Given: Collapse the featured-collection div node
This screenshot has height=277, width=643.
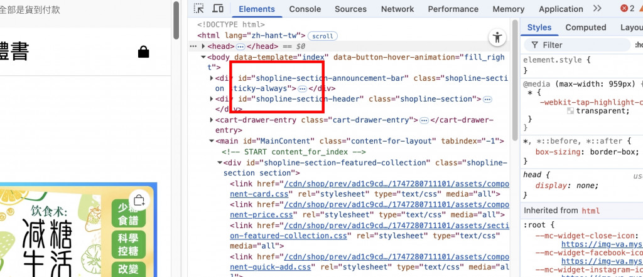Looking at the screenshot, I should point(220,162).
